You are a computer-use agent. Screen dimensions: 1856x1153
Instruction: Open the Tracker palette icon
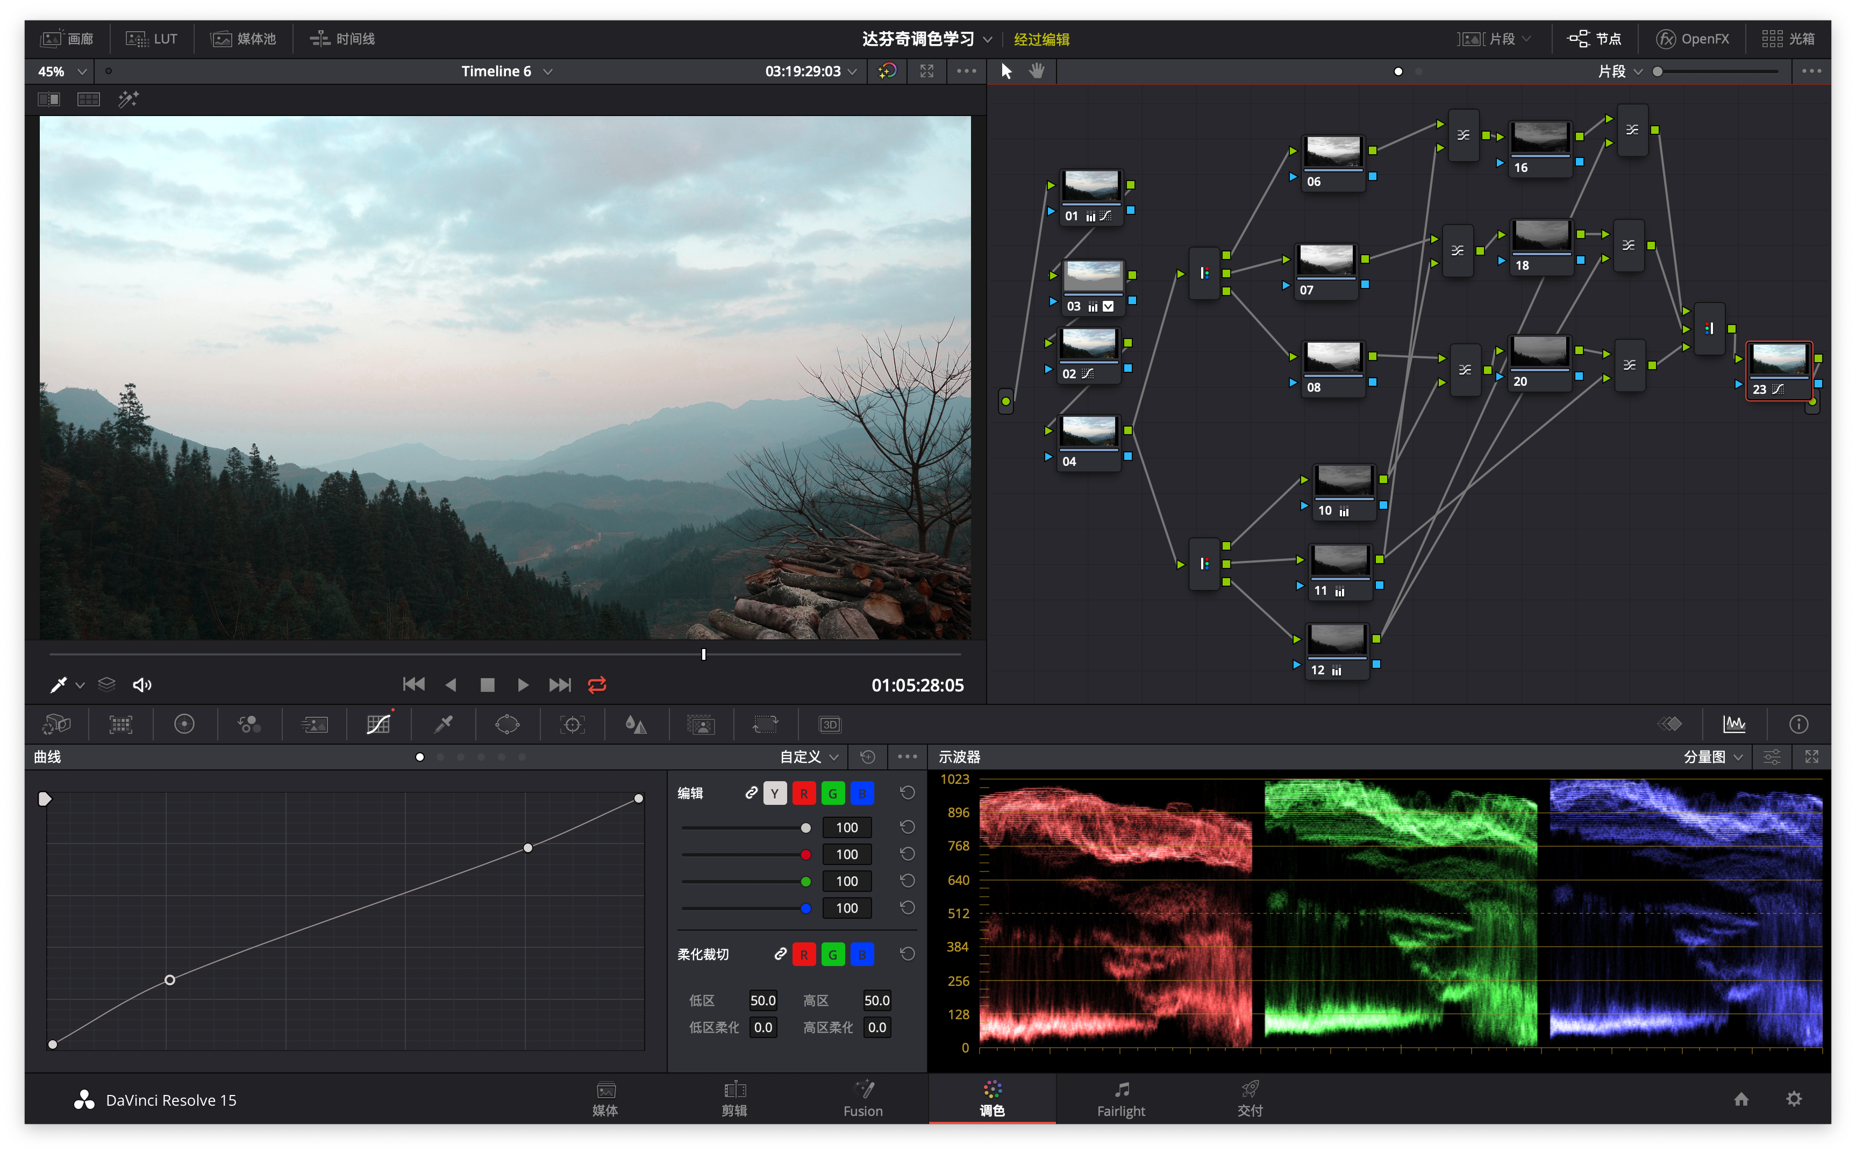(572, 724)
